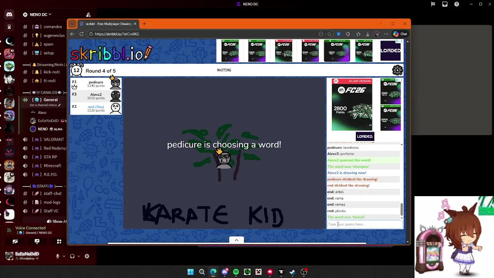Open Copilot Chat in browser

point(400,34)
